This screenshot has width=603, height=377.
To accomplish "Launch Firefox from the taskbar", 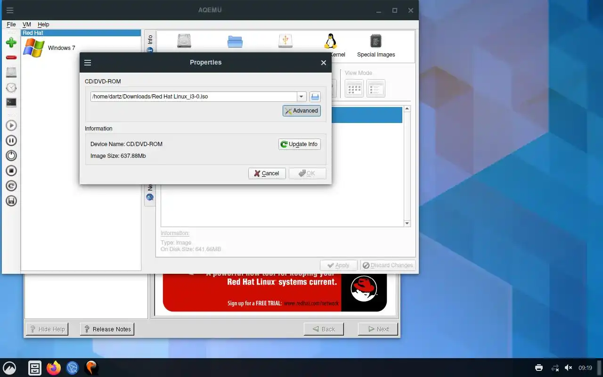I will point(54,368).
